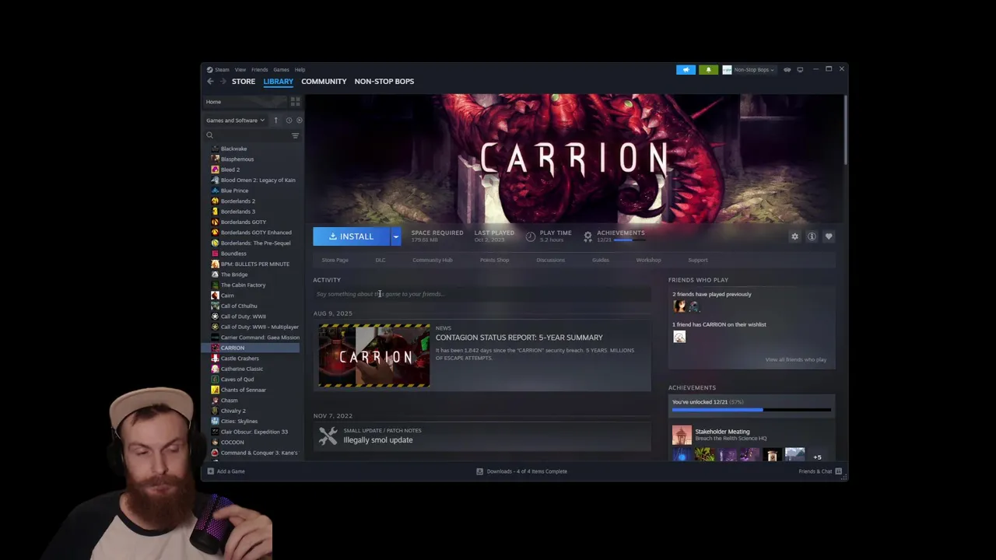Open CARRION Store Page link
The width and height of the screenshot is (996, 560).
pos(335,260)
